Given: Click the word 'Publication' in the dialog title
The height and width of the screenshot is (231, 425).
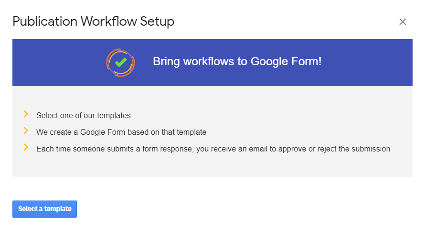Looking at the screenshot, I should coord(45,21).
